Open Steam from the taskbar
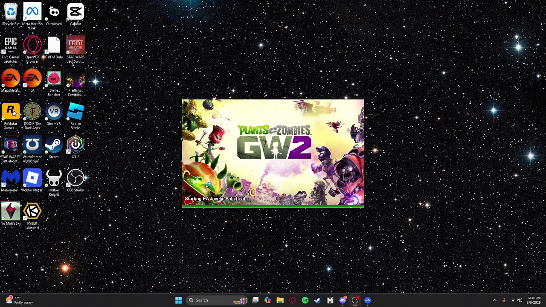Image resolution: width=546 pixels, height=307 pixels. 317,300
